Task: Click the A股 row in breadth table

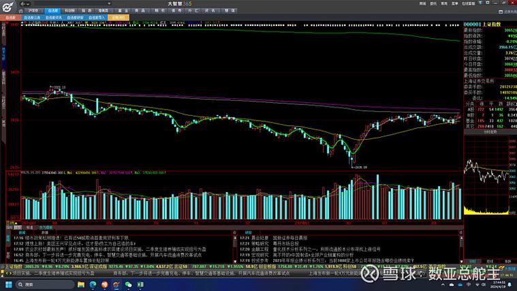Action: [490, 109]
